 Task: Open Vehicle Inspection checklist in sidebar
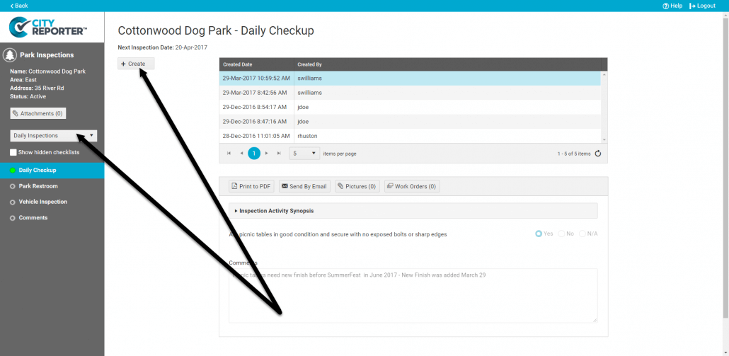pyautogui.click(x=42, y=202)
